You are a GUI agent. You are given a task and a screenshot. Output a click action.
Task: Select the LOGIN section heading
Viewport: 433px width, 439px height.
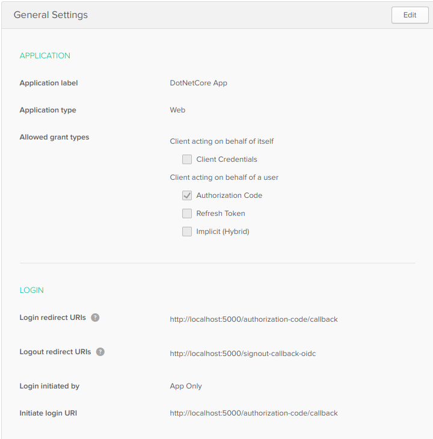click(x=32, y=290)
